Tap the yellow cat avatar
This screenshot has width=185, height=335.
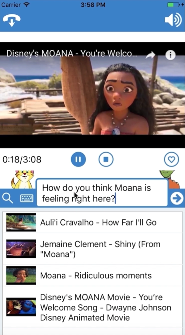pos(23,179)
